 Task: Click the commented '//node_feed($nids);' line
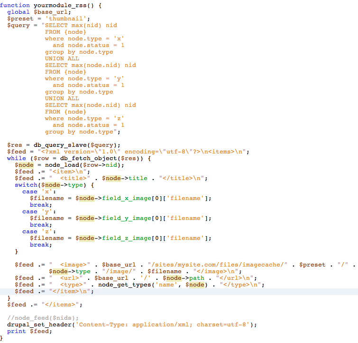click(43, 318)
